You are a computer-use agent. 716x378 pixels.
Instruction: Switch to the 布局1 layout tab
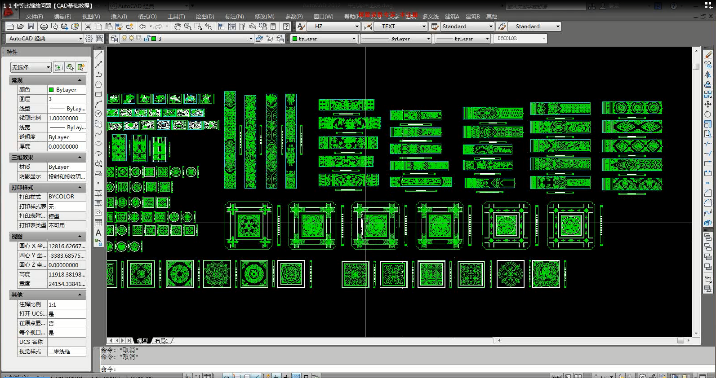coord(161,341)
